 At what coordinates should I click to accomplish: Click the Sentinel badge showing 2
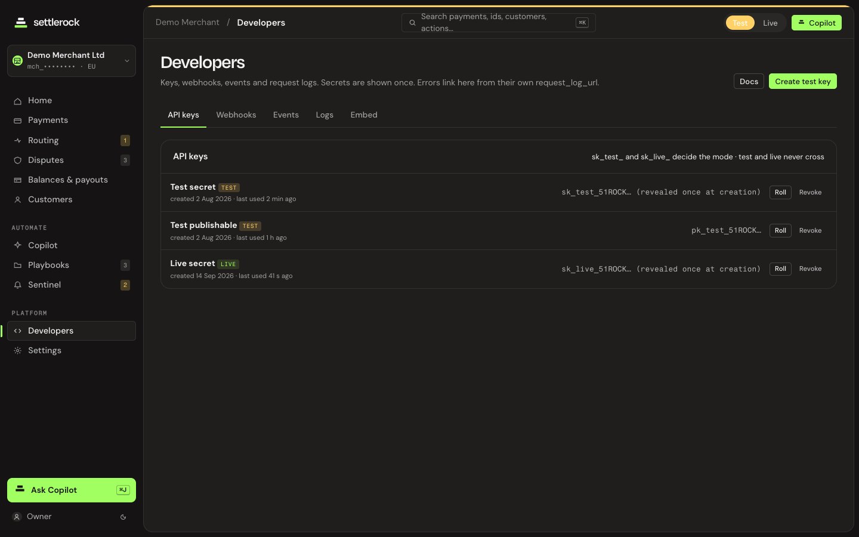click(125, 285)
